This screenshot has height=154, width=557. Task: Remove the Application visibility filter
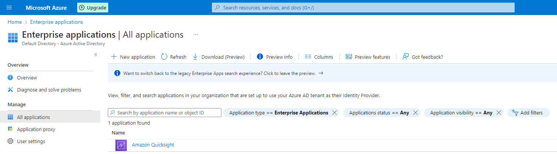(x=499, y=113)
